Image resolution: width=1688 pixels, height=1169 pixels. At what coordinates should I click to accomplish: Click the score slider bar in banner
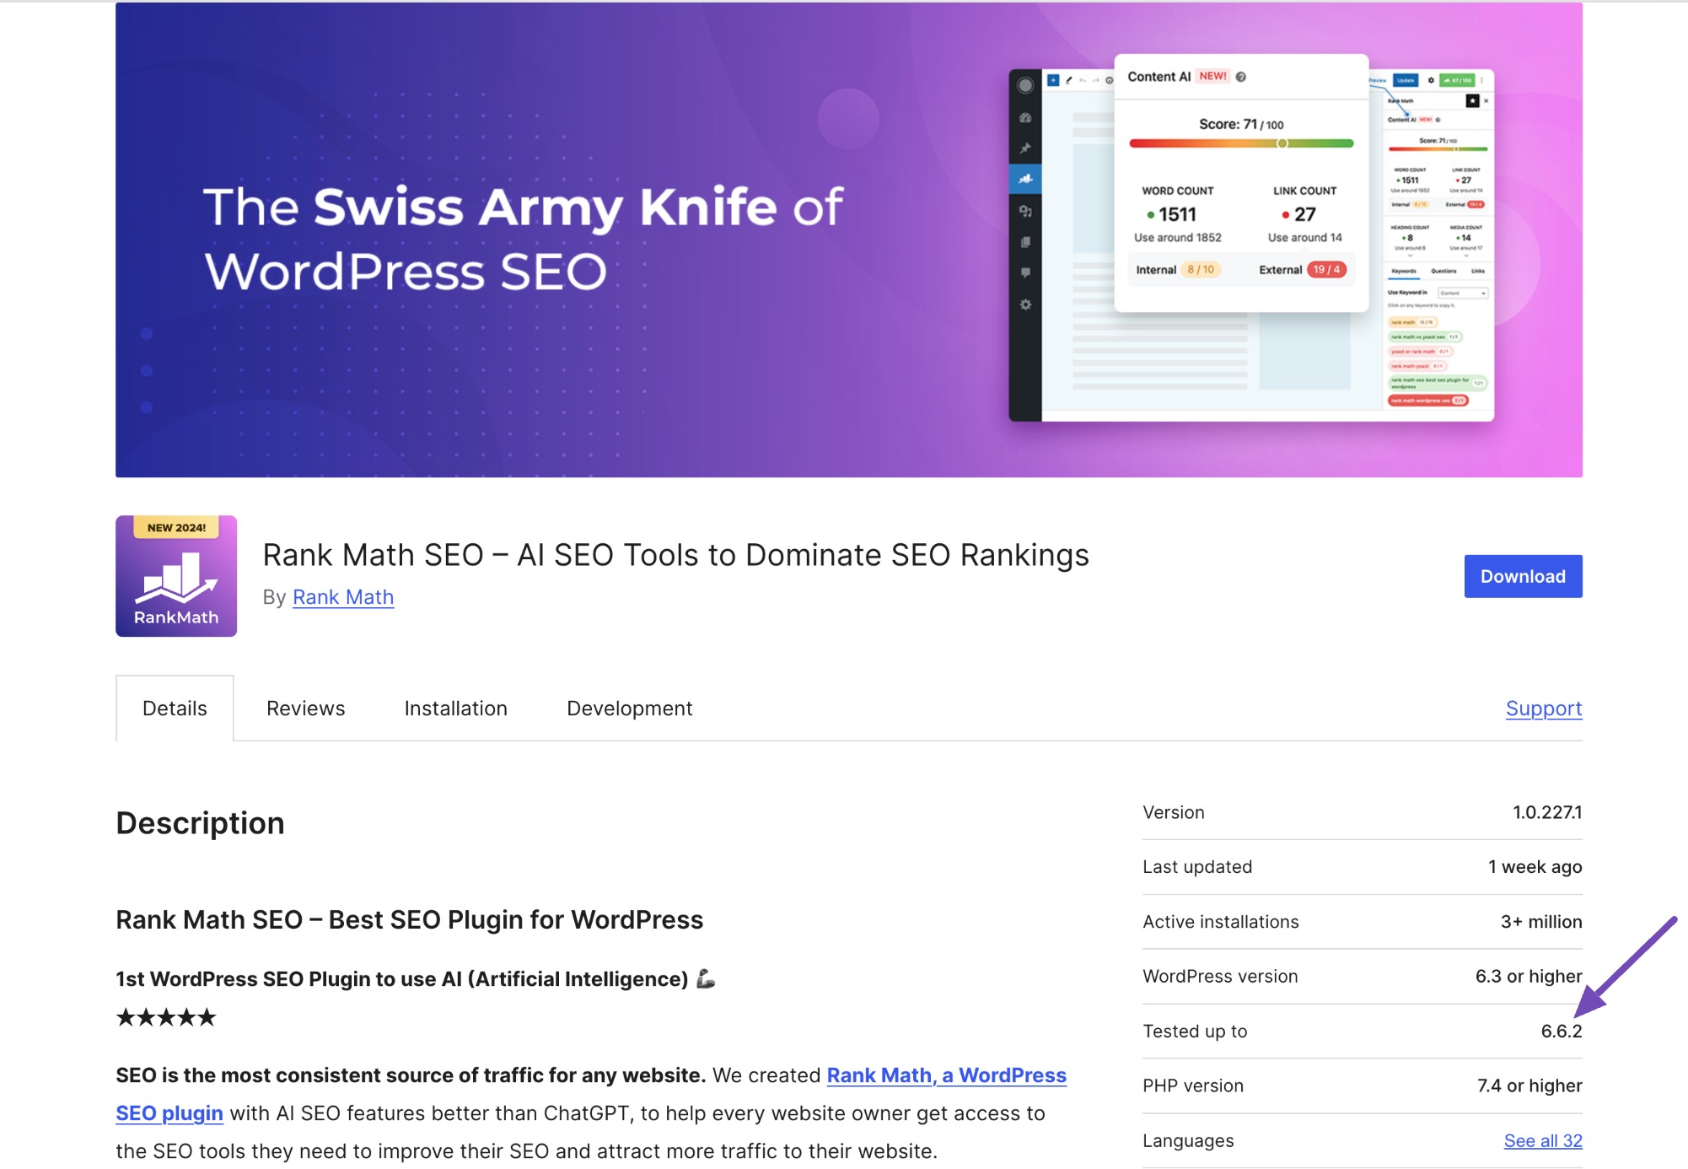(1241, 143)
